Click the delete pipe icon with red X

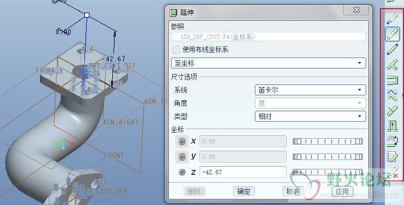[x=392, y=173]
